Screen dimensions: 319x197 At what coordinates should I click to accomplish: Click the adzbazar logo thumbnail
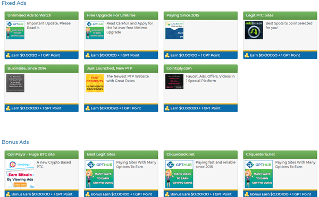pyautogui.click(x=254, y=30)
